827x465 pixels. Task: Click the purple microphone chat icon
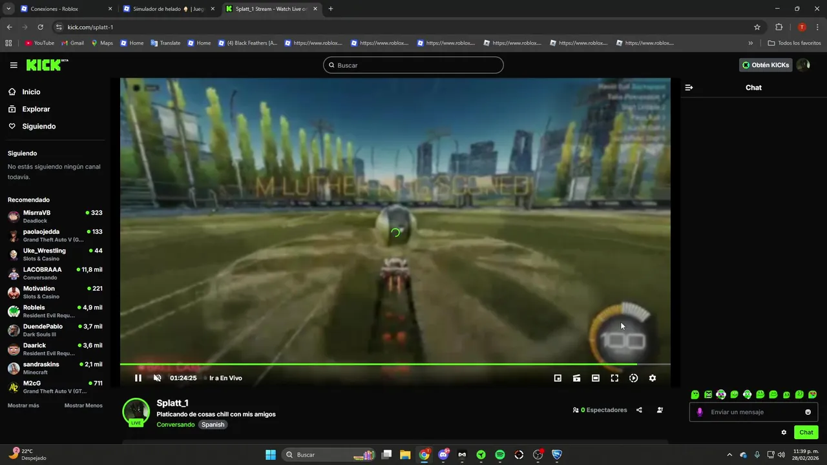click(x=700, y=412)
